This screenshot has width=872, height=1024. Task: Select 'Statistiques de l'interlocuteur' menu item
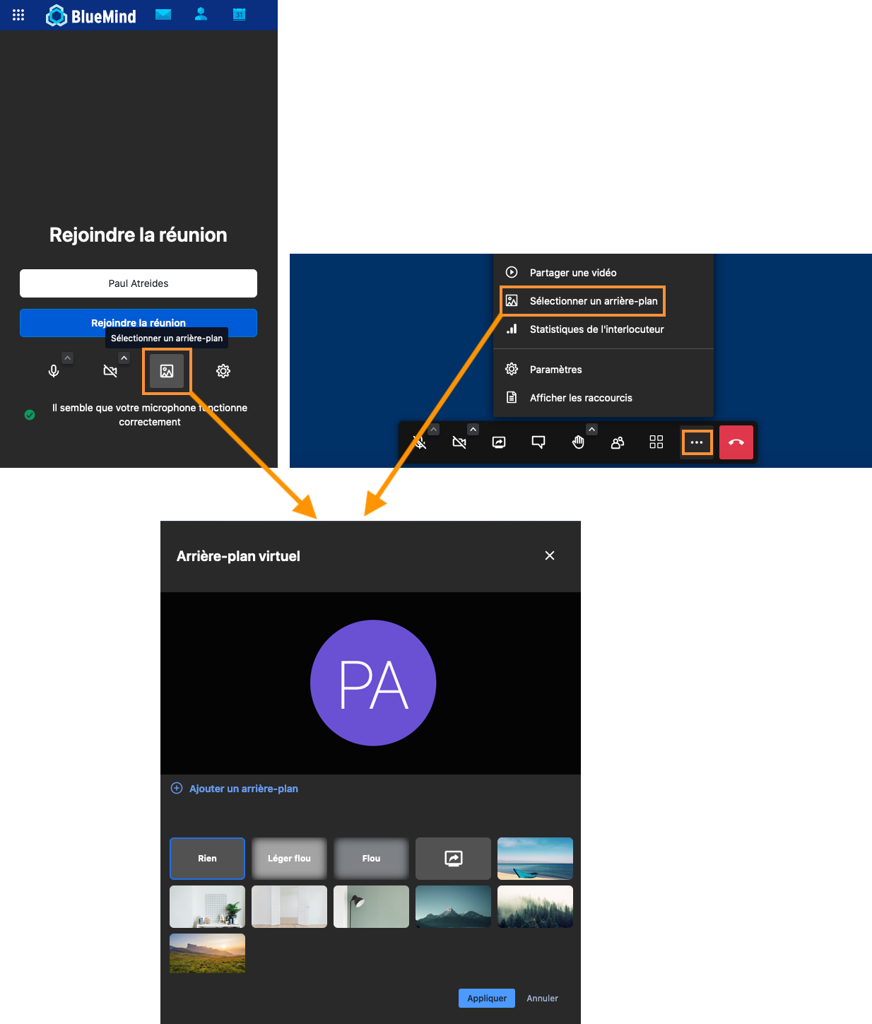596,329
